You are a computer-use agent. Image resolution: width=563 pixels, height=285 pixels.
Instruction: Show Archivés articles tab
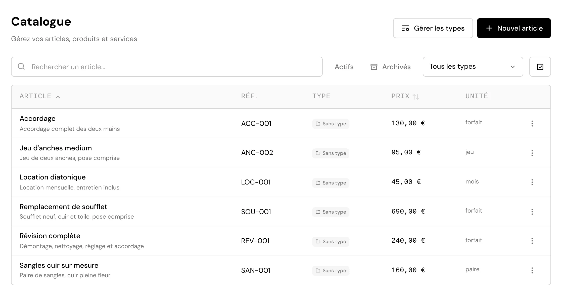(390, 67)
